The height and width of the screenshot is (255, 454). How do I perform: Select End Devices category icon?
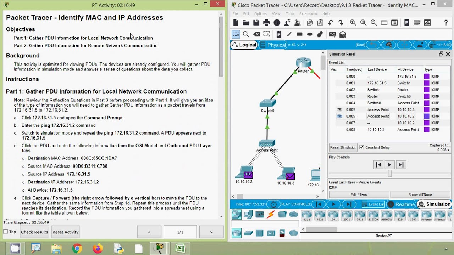coord(248,215)
